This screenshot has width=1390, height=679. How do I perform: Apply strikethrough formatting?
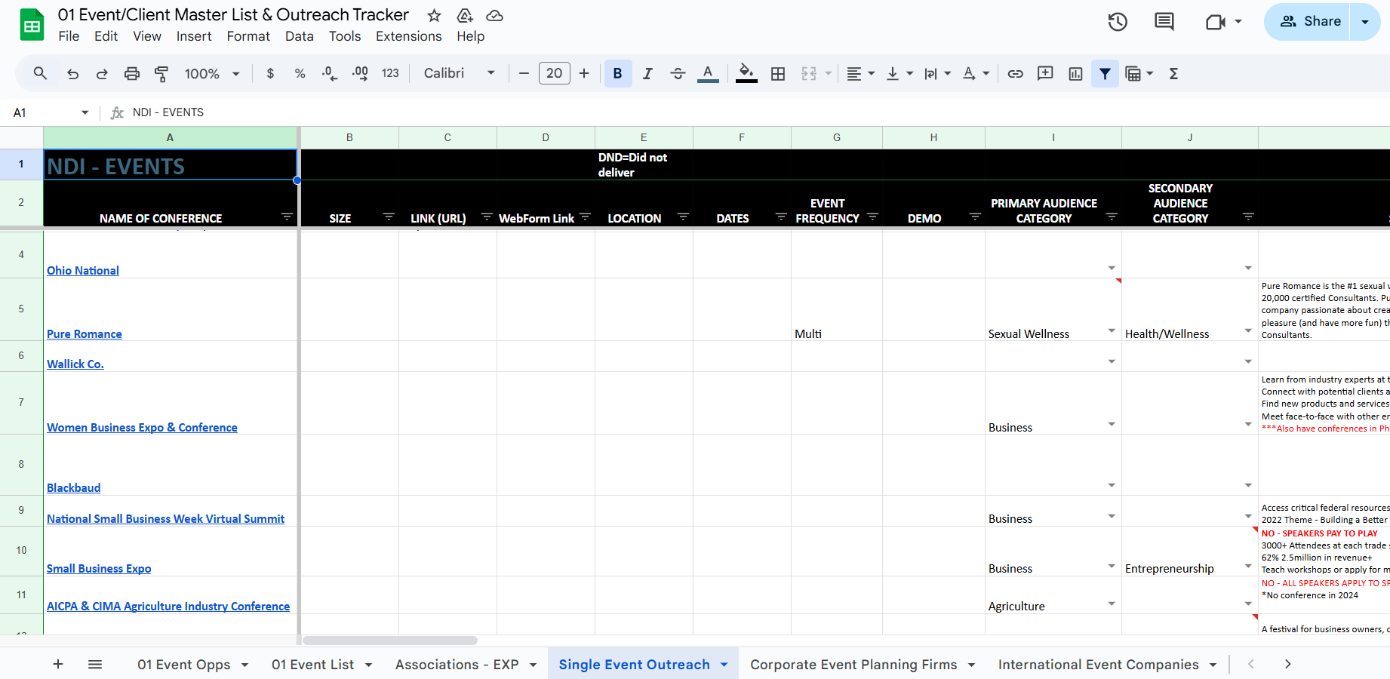[x=678, y=73]
